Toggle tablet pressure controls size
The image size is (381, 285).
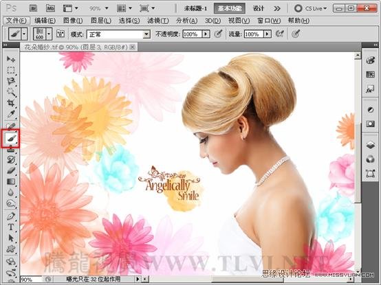pyautogui.click(x=296, y=34)
